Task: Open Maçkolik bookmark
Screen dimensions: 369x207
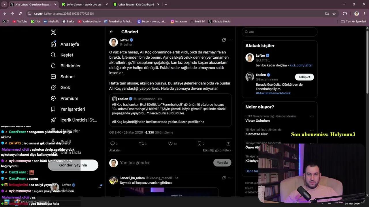Action: [x=51, y=22]
